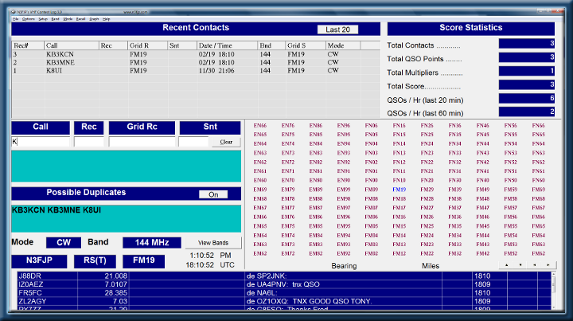
Task: Focus the Snt input field
Action: [x=193, y=142]
